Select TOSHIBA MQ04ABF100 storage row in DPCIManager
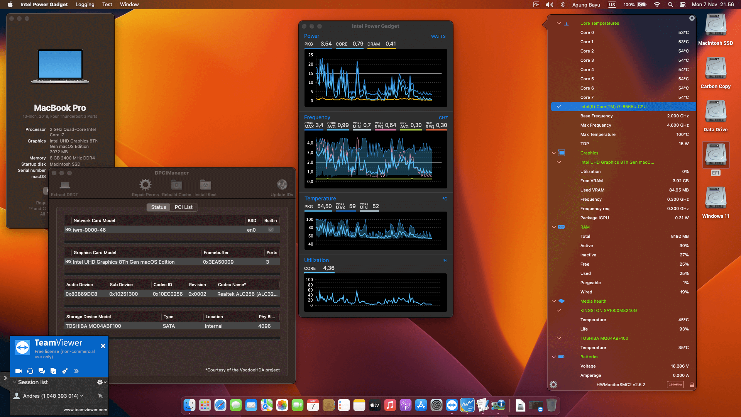The height and width of the screenshot is (417, 741). 172,326
